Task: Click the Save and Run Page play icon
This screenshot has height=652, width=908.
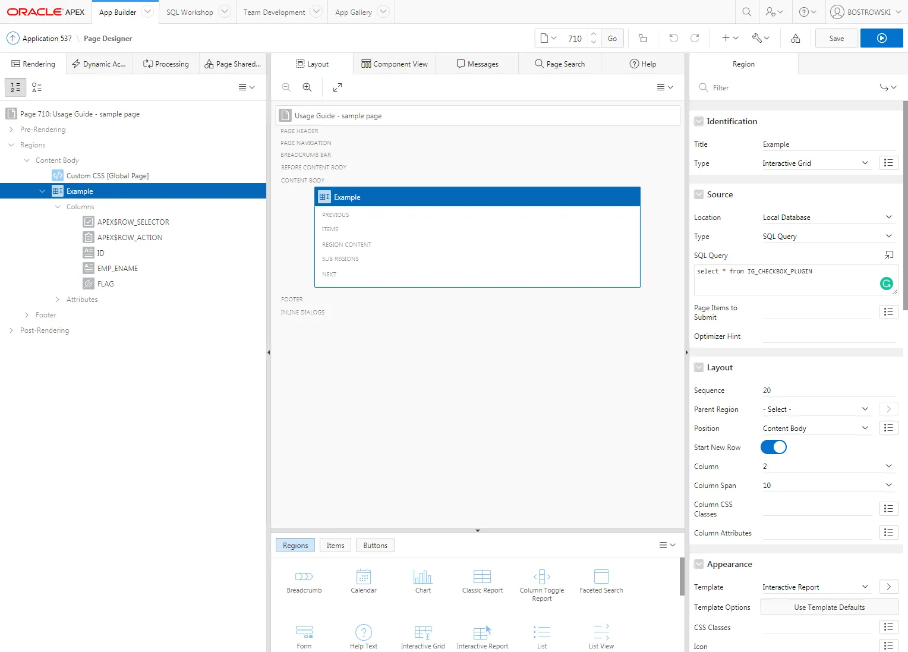Action: pos(881,38)
